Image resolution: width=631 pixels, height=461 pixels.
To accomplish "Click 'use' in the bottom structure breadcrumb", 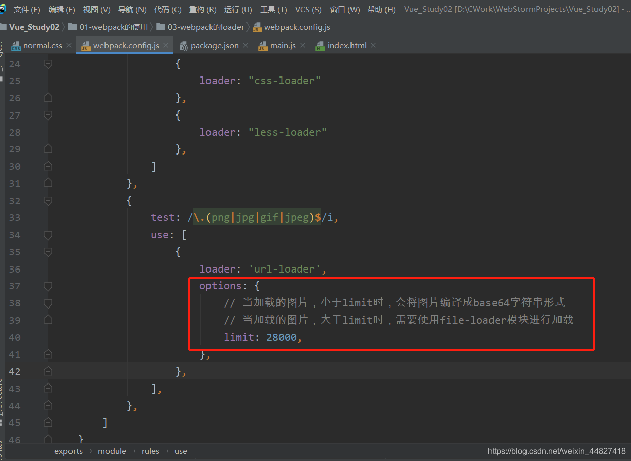I will pos(181,451).
